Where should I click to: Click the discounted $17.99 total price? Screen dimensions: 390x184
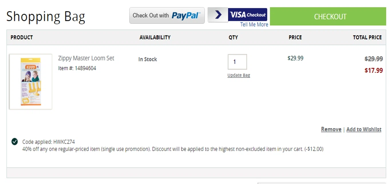point(374,70)
